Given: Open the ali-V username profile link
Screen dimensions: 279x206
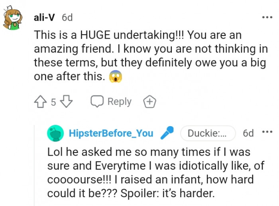Looking at the screenshot, I should (x=45, y=18).
